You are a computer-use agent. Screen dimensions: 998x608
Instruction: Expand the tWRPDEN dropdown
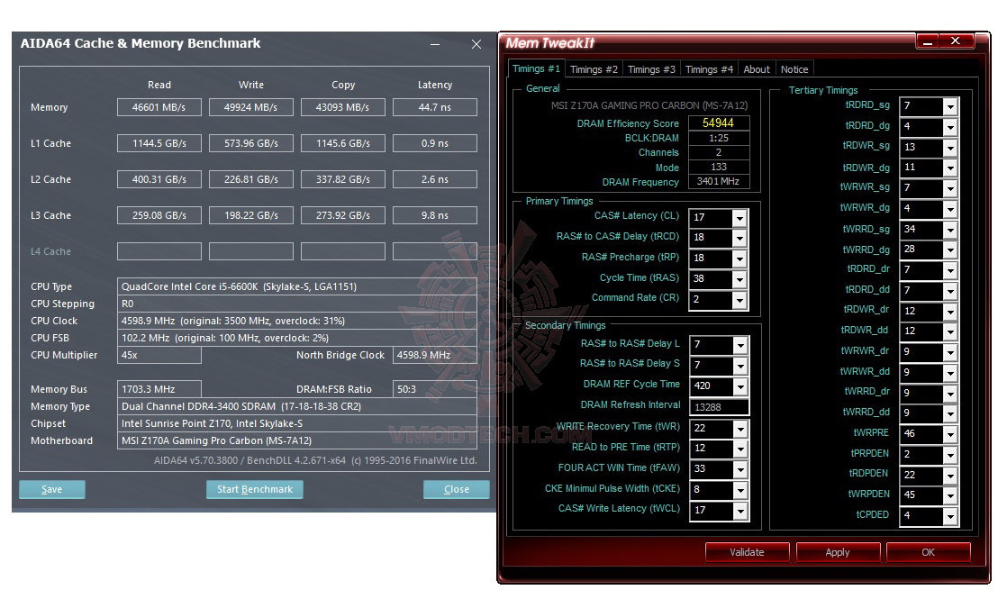coord(950,495)
